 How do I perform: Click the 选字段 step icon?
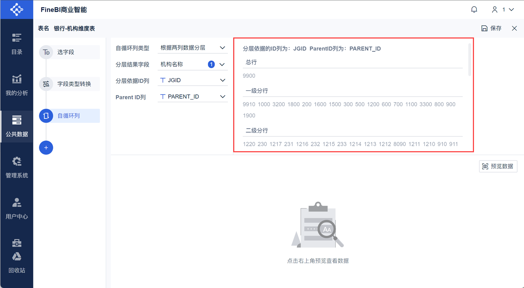point(46,52)
